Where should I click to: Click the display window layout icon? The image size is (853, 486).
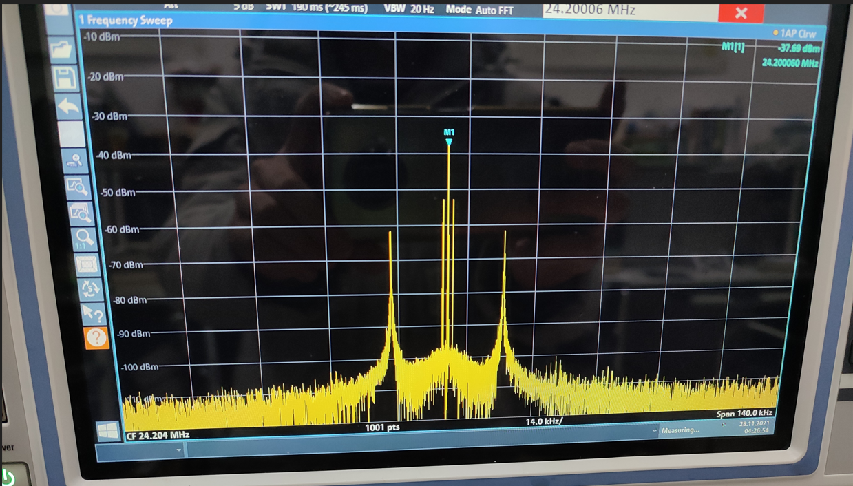coord(87,264)
